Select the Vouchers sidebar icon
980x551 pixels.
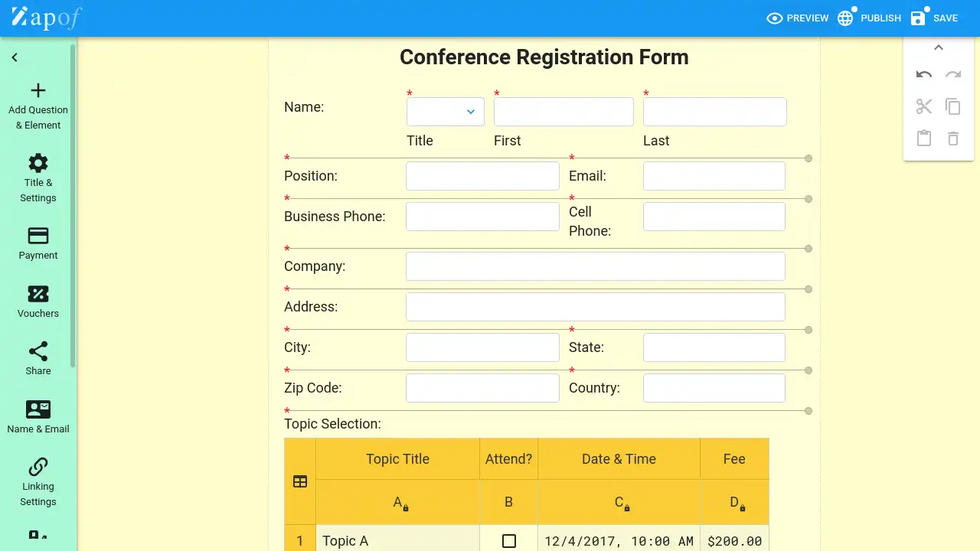point(38,302)
